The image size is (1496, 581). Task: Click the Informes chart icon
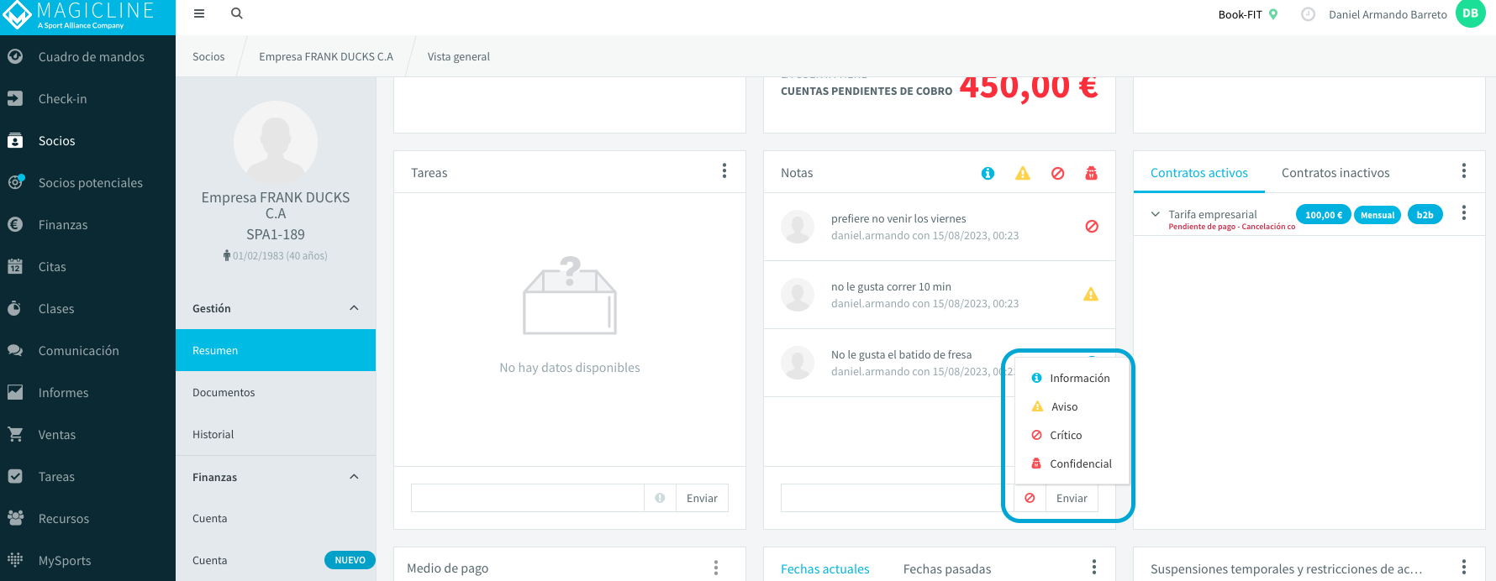coord(15,392)
